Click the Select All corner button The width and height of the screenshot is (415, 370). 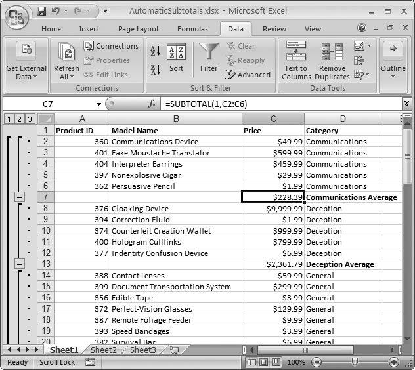(46, 119)
